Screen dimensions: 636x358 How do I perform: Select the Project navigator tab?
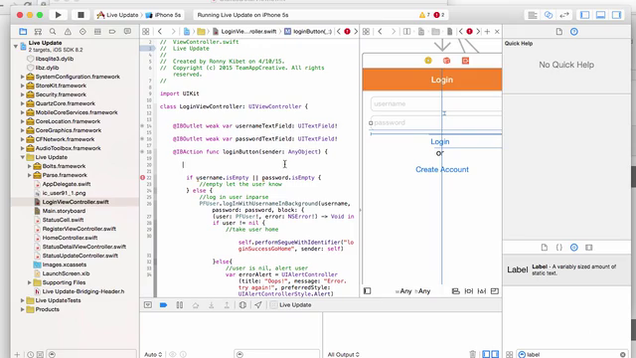pyautogui.click(x=23, y=31)
